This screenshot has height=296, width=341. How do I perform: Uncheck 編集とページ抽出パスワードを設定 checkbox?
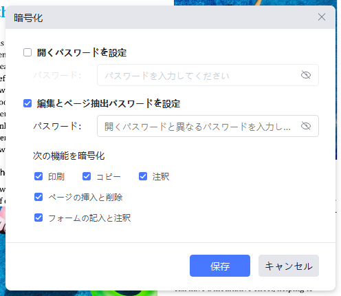point(27,103)
